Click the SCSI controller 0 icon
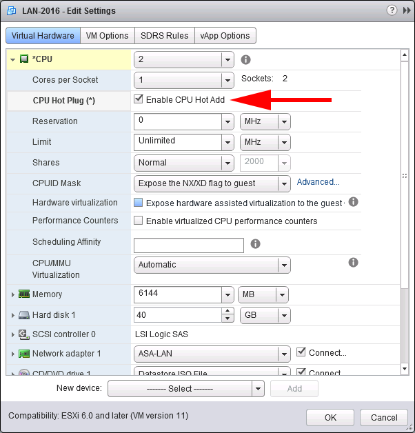Screen dimensions: 415x433 point(24,334)
